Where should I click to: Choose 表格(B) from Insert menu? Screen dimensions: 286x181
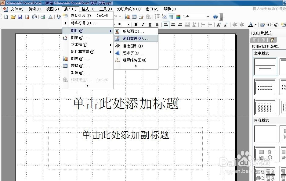pos(88,66)
